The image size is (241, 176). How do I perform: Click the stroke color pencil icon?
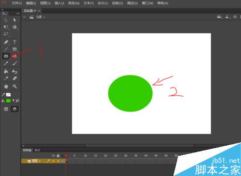tap(3, 95)
